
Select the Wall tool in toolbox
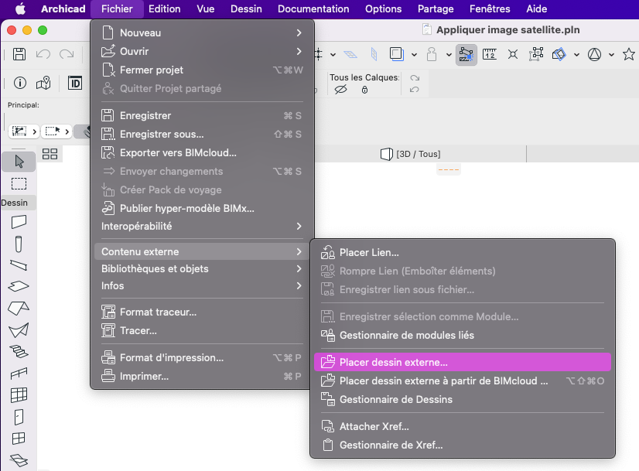coord(19,222)
